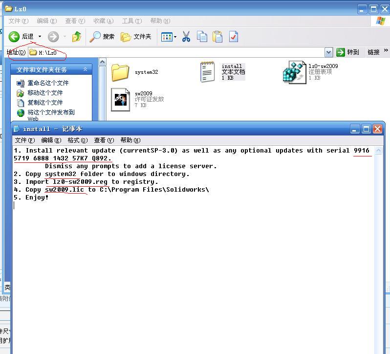Open the Back button history dropdown
The width and height of the screenshot is (390, 354).
click(40, 37)
